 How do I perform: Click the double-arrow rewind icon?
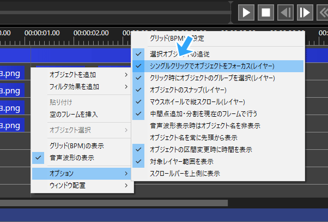click(x=322, y=12)
